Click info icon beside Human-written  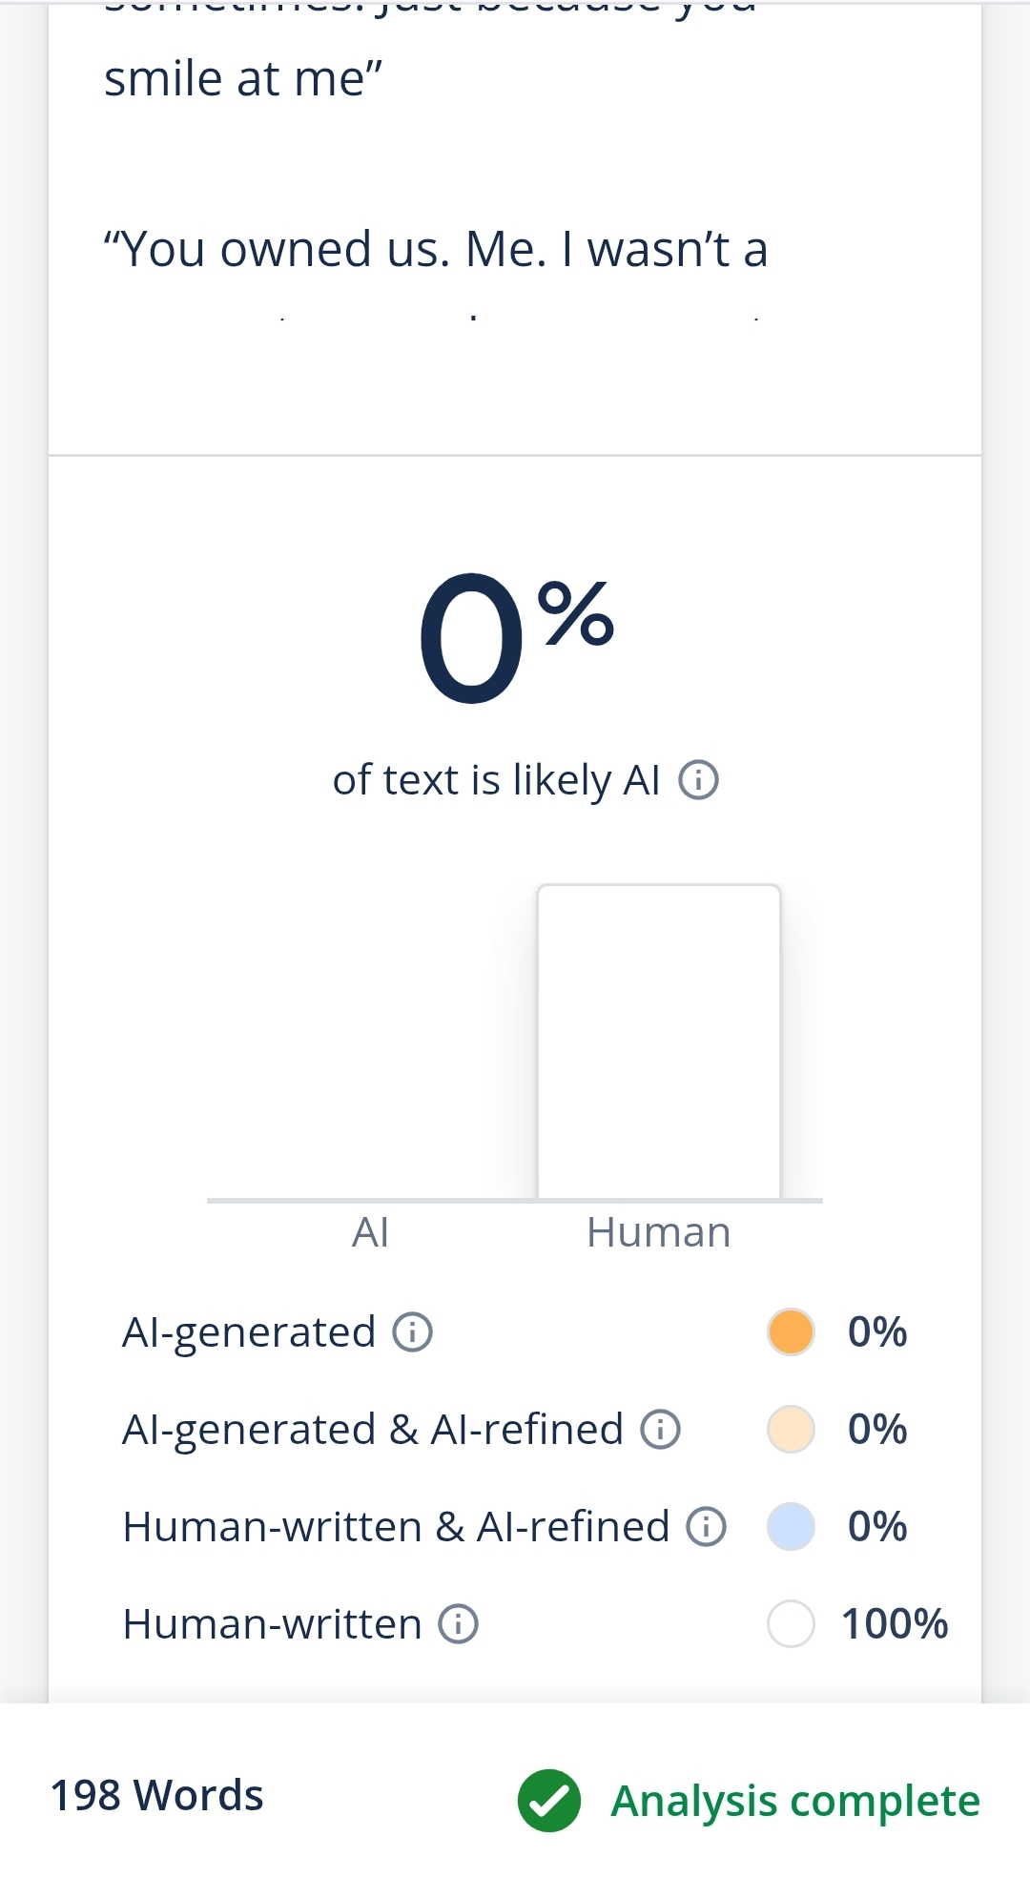(458, 1623)
